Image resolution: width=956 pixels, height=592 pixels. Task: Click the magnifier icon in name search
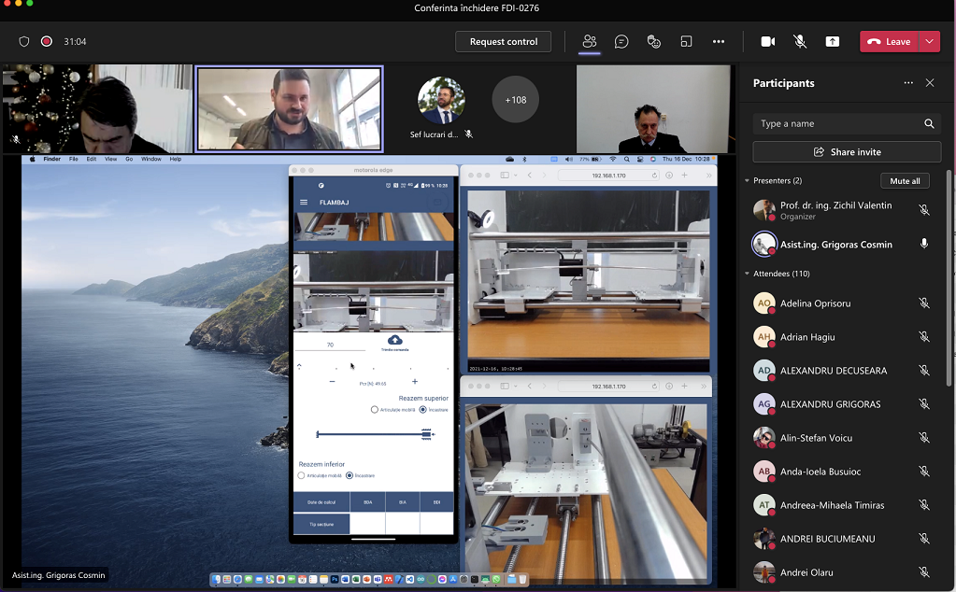(x=929, y=123)
